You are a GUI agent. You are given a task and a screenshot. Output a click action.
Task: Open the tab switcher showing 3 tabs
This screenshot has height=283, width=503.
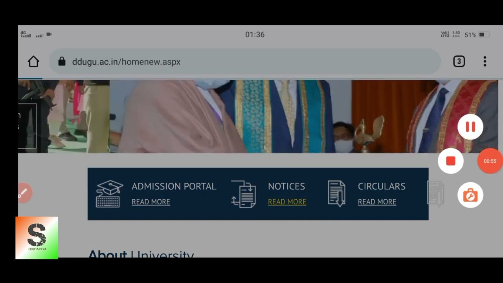[x=459, y=61]
